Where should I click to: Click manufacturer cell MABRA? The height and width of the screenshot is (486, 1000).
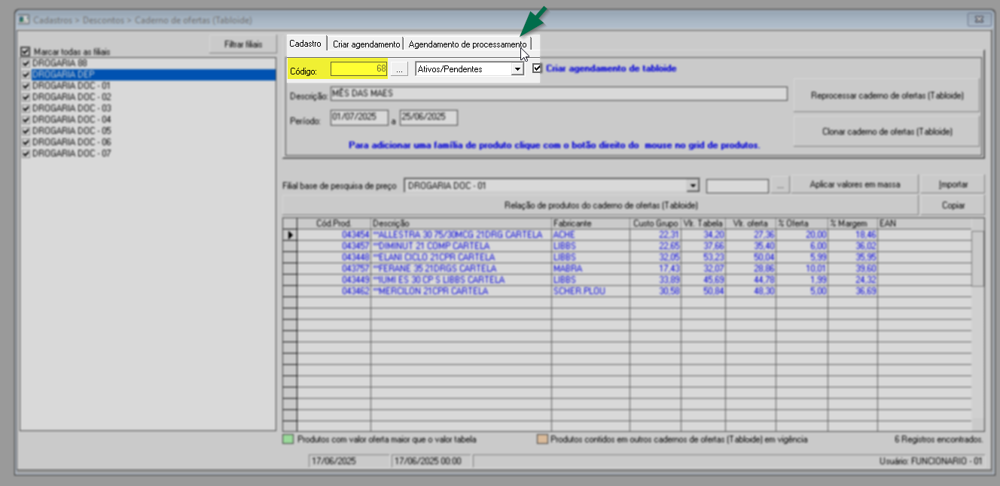(591, 269)
